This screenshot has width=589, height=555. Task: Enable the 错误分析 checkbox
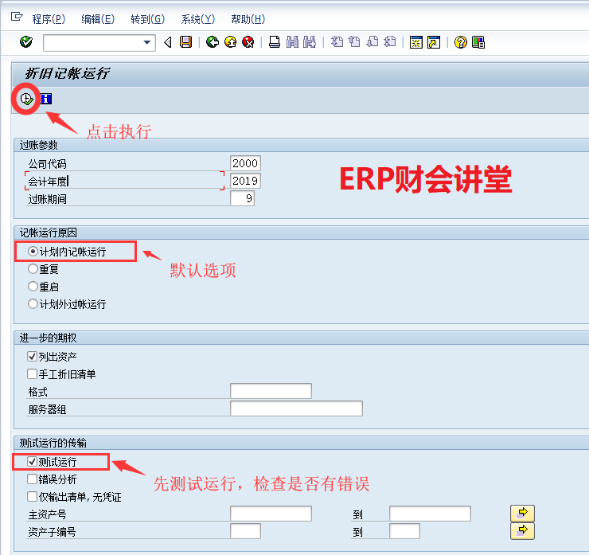tap(33, 479)
